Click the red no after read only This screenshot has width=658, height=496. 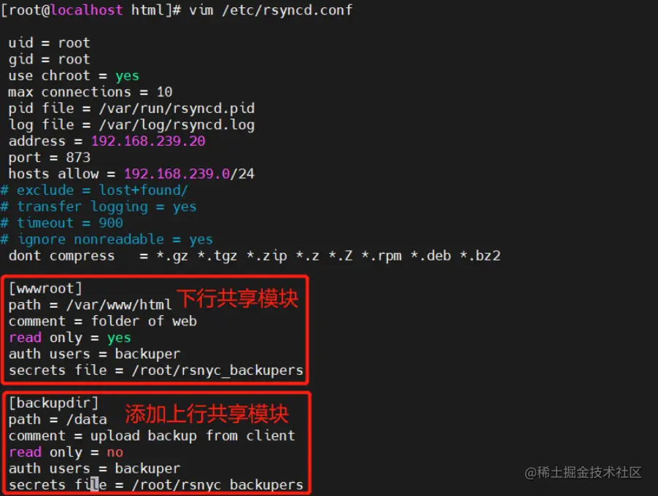click(115, 452)
